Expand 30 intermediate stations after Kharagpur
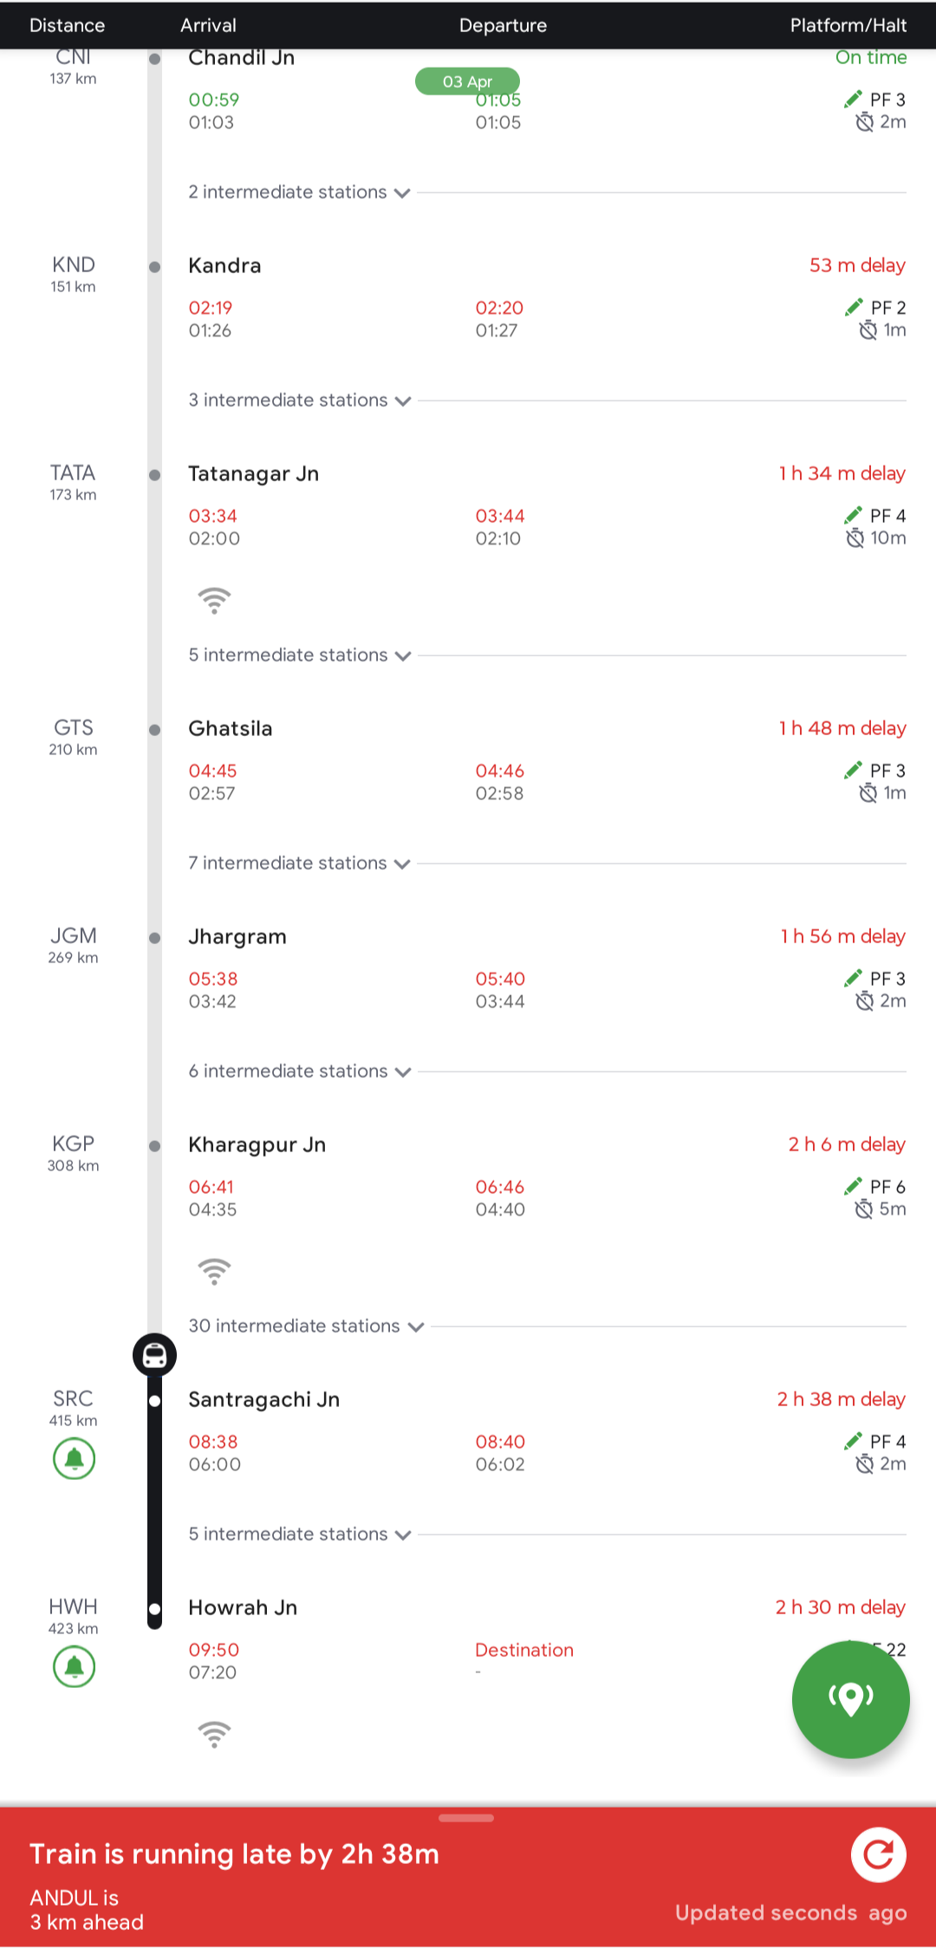The image size is (936, 1948). pos(306,1326)
